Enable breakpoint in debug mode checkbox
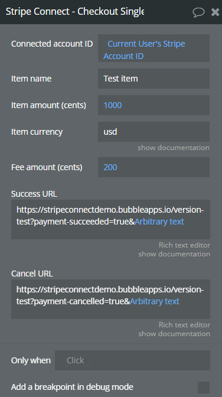 (204, 388)
